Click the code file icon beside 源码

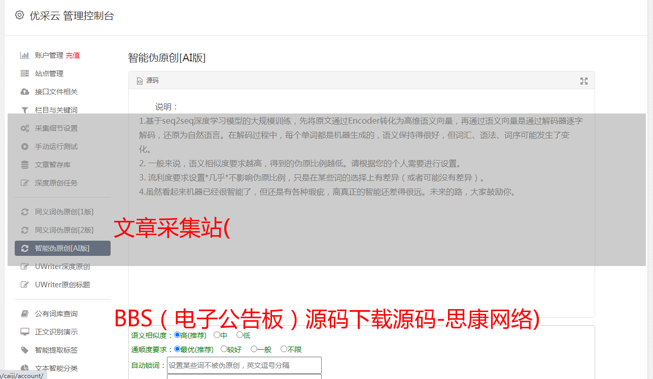(x=140, y=81)
